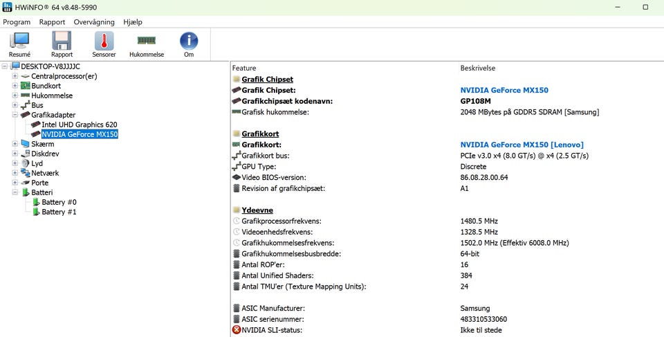The width and height of the screenshot is (664, 337).
Task: Click the blue NVIDIA GeForce MX150 chipset value
Action: tap(504, 90)
